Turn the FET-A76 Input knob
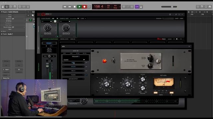The image size is (213, 119). 106,84
